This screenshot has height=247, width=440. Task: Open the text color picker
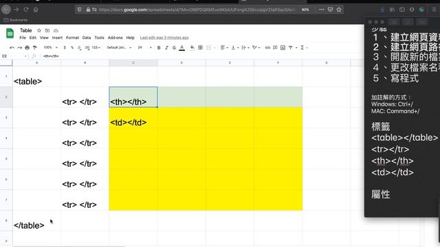pyautogui.click(x=181, y=47)
